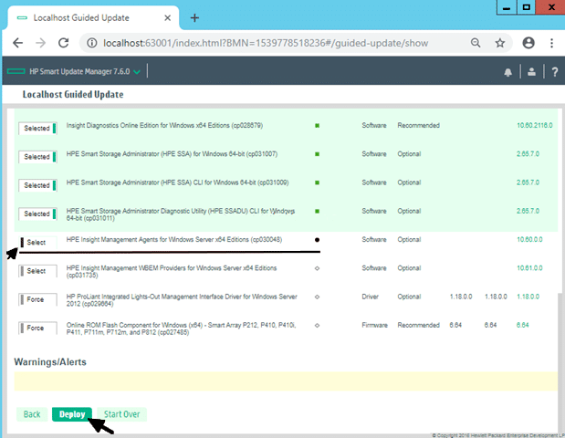Screen dimensions: 565x438
Task: Force the iLO Management Interface Driver
Action: [37, 299]
